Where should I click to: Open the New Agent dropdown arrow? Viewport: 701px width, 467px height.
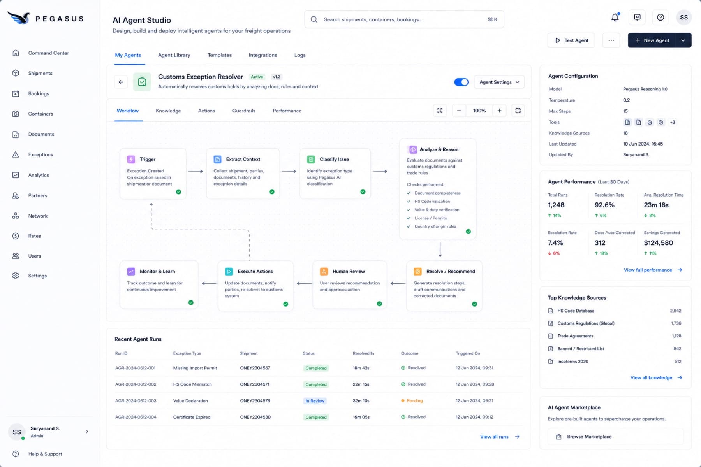(683, 40)
